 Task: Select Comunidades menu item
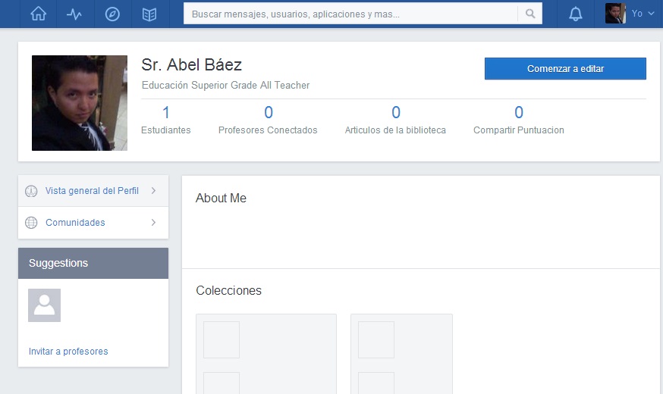pos(75,223)
